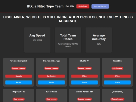Screen dimensions: 136x102
Task: Click the Magic123YT 8k member name
Action: click(x=19, y=92)
